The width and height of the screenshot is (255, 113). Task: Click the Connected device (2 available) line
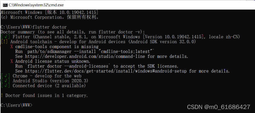(x=49, y=86)
